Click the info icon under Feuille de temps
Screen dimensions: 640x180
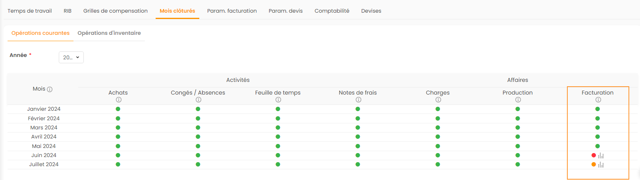point(278,100)
